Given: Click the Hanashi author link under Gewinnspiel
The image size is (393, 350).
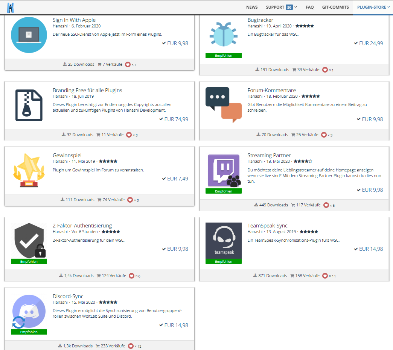Looking at the screenshot, I should pyautogui.click(x=60, y=161).
